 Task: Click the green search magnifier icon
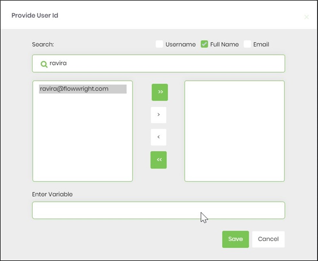tap(44, 64)
